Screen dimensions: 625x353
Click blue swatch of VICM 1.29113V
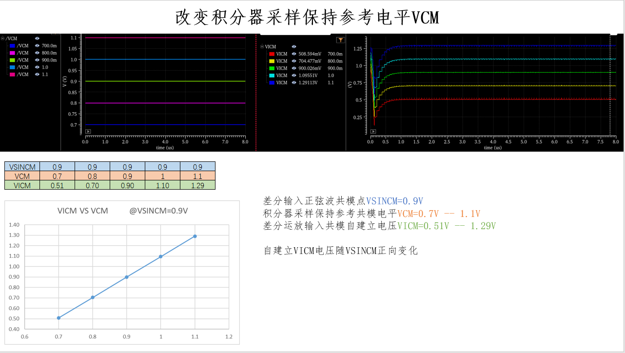(271, 83)
